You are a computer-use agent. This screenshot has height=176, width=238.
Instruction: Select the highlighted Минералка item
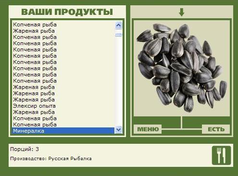coord(63,131)
